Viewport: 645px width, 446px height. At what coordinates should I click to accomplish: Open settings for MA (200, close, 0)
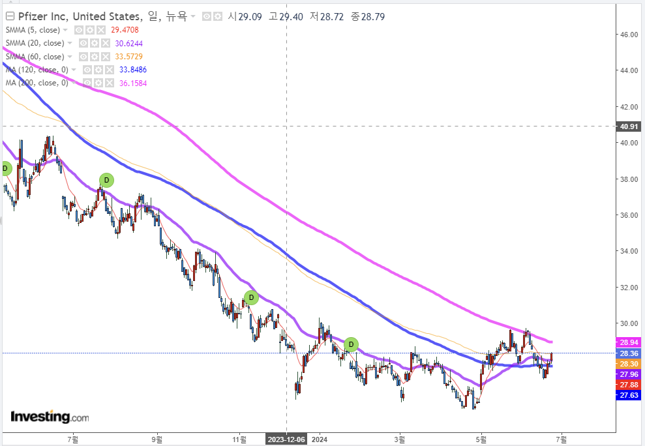[98, 83]
